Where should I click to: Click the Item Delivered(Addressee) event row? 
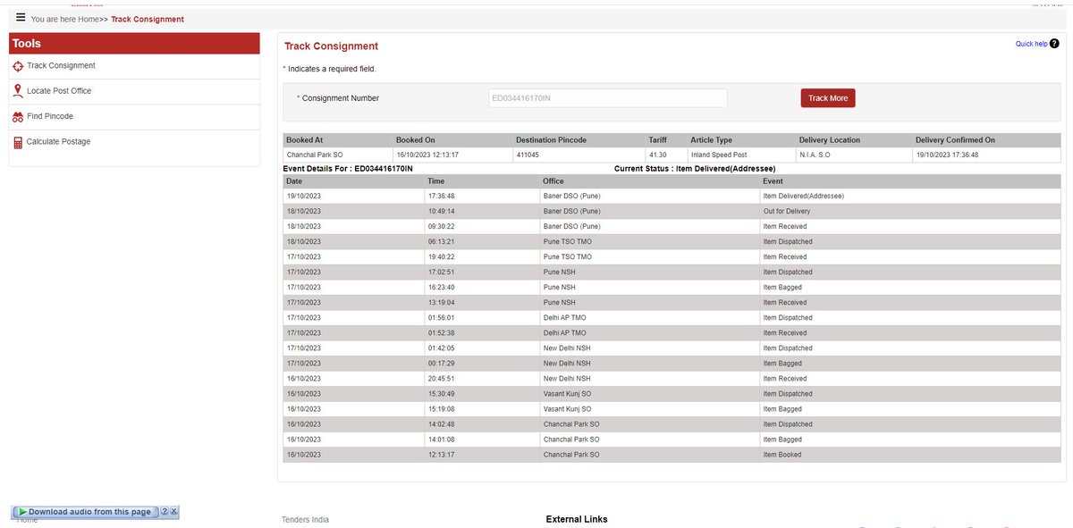(672, 196)
